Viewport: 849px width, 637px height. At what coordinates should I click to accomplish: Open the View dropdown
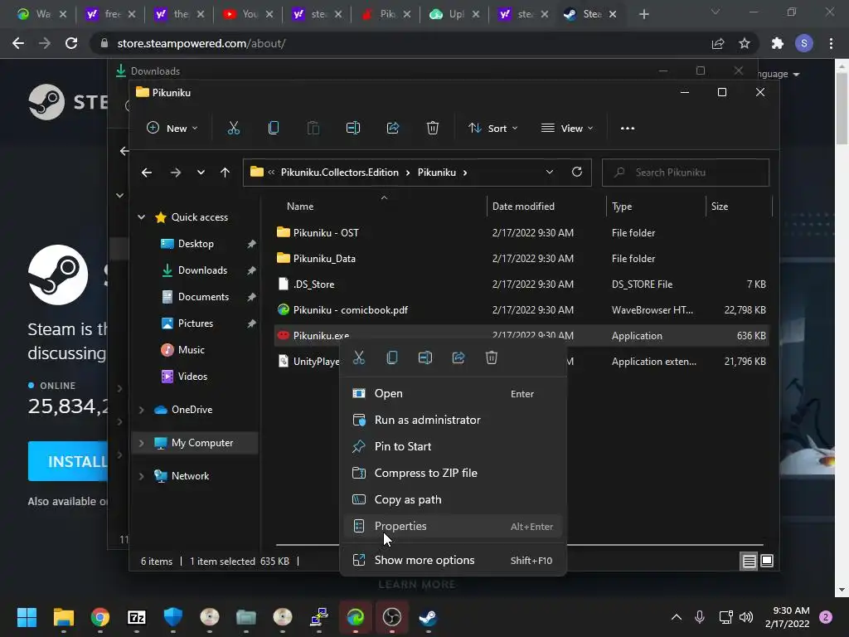567,129
